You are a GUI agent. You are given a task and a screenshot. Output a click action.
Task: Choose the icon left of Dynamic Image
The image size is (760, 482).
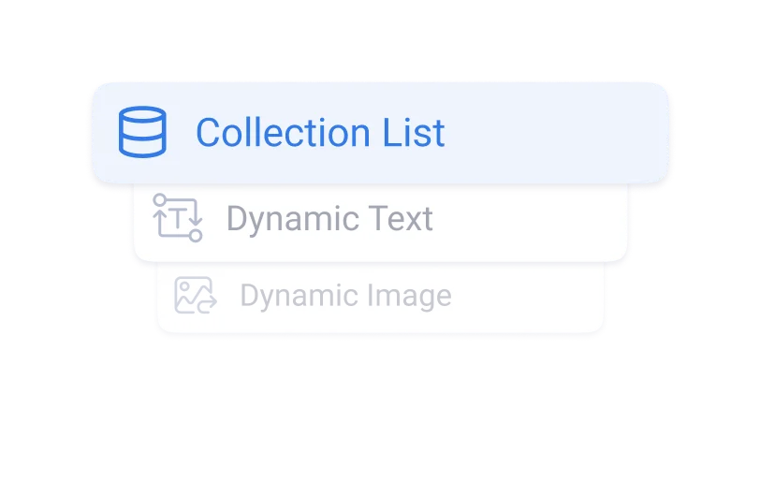pos(196,295)
